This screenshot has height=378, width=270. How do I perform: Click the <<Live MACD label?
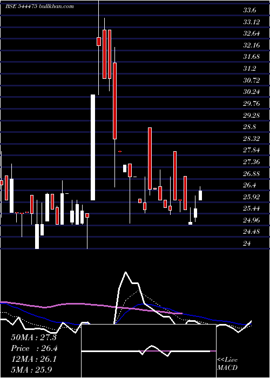click(x=227, y=364)
